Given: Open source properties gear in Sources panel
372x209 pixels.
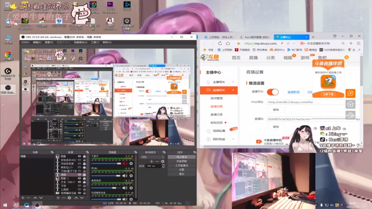Looking at the screenshot, I should click(x=69, y=198).
